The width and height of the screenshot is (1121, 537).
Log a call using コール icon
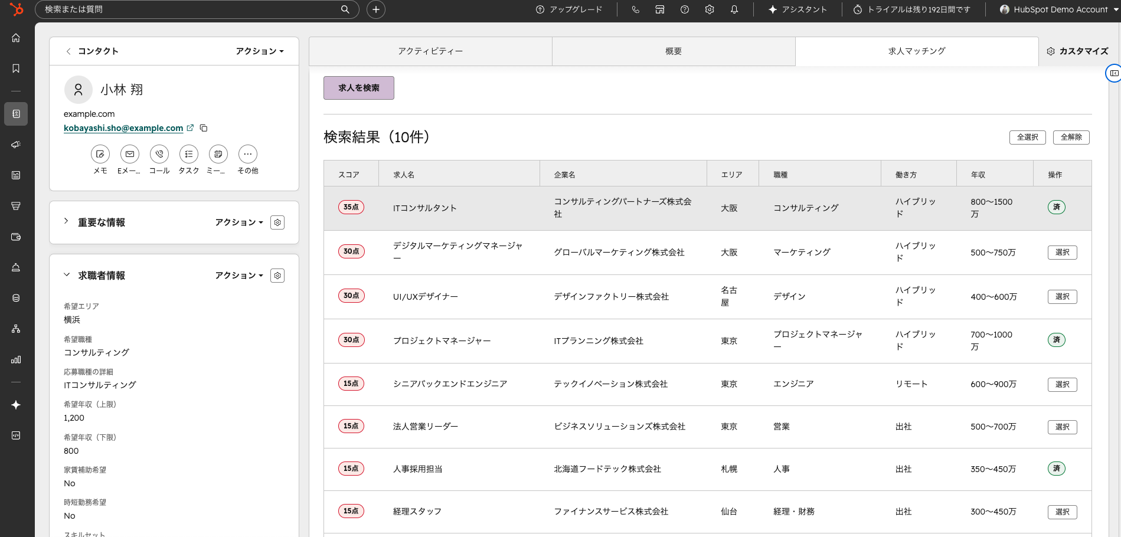click(x=159, y=154)
